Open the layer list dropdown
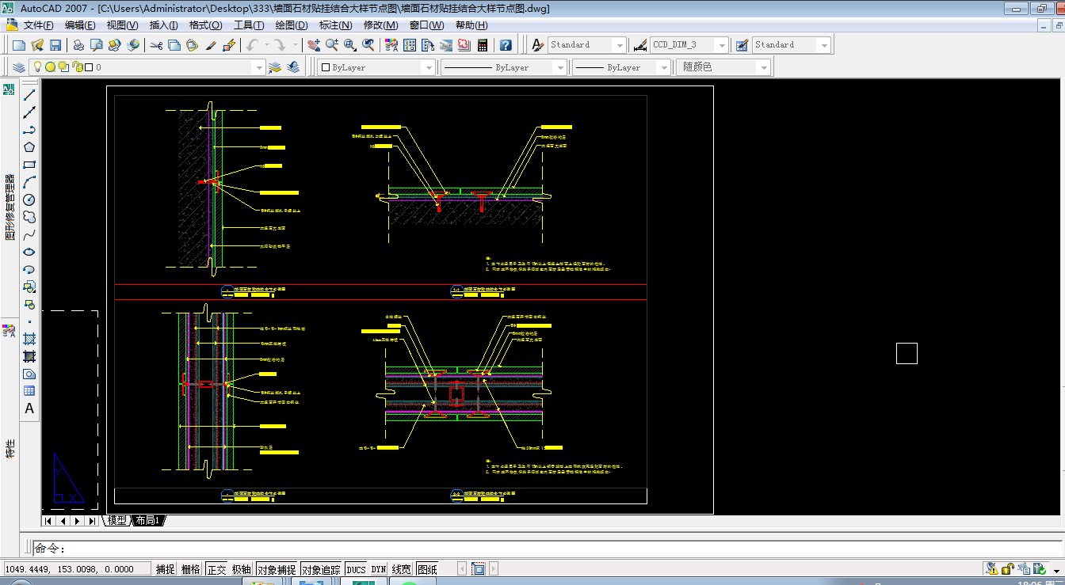 click(258, 67)
